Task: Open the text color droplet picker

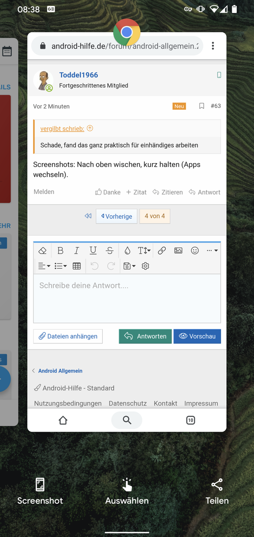Action: pyautogui.click(x=127, y=251)
